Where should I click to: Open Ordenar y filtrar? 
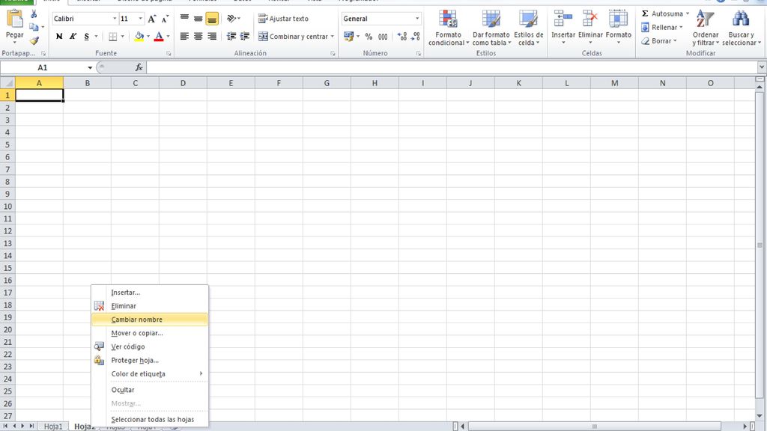tap(706, 28)
